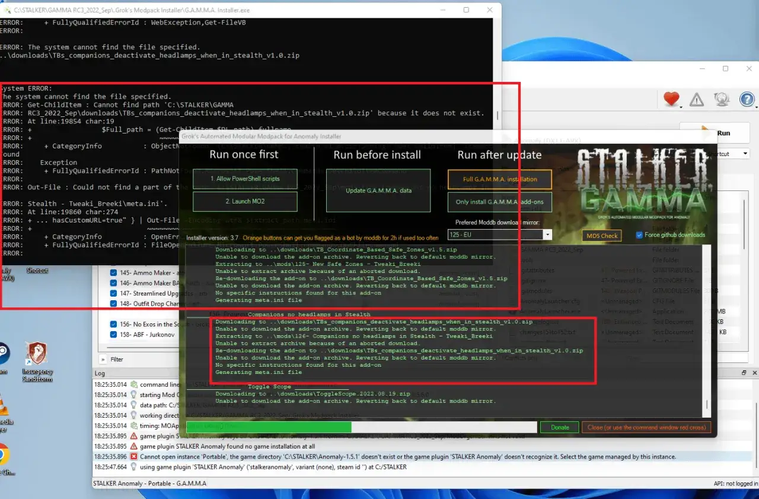
Task: Click the orange 'MD5 Check' button
Action: click(602, 236)
